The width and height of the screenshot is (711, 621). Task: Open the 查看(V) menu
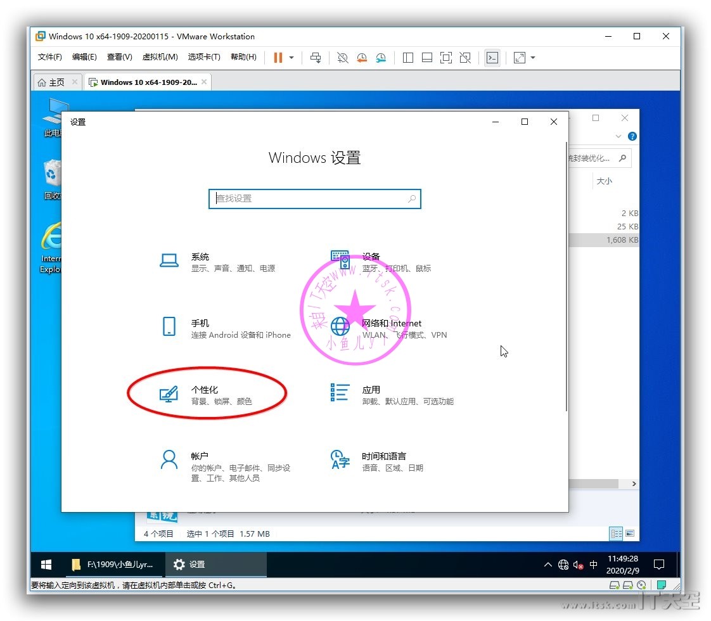click(119, 56)
